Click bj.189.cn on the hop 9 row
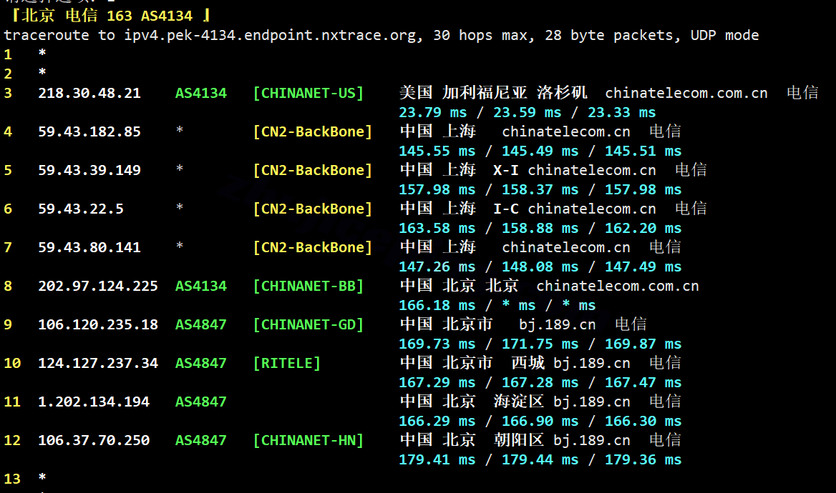This screenshot has height=493, width=836. tap(558, 325)
